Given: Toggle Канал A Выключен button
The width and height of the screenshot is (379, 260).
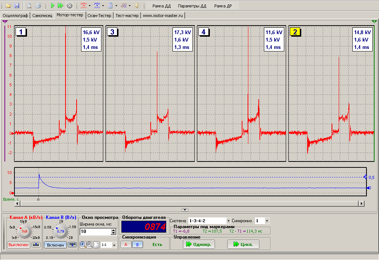Looking at the screenshot, I should (x=19, y=245).
